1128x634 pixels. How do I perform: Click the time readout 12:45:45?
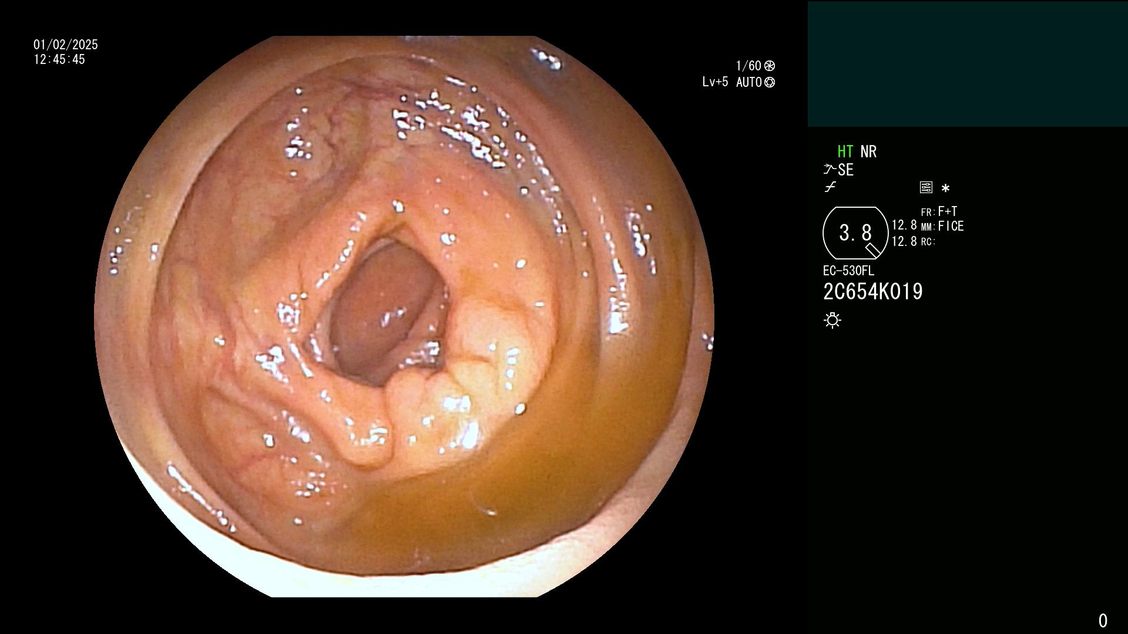59,59
